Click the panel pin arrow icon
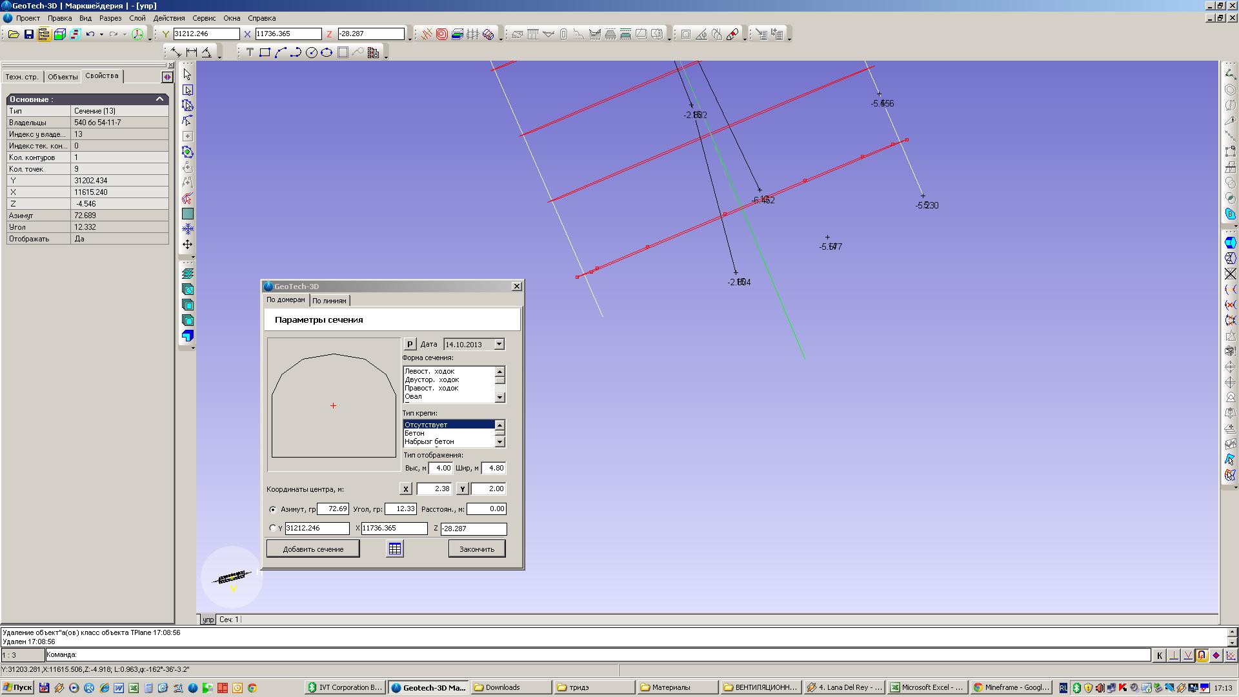The image size is (1239, 697). [167, 77]
